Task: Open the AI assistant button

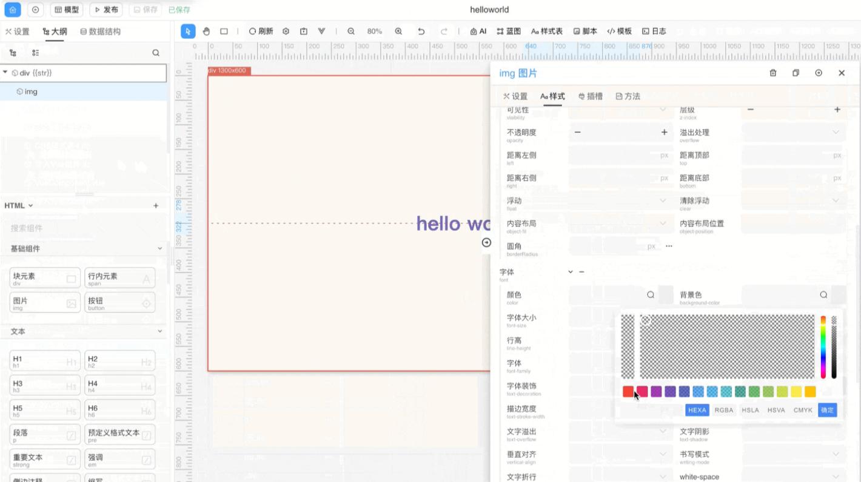Action: pyautogui.click(x=478, y=31)
